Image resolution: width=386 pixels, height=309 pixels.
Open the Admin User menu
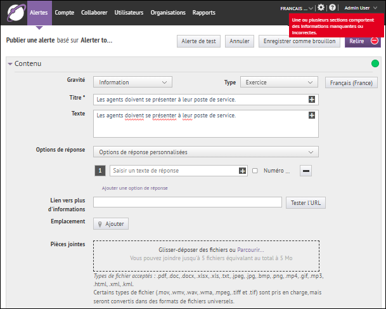click(361, 8)
